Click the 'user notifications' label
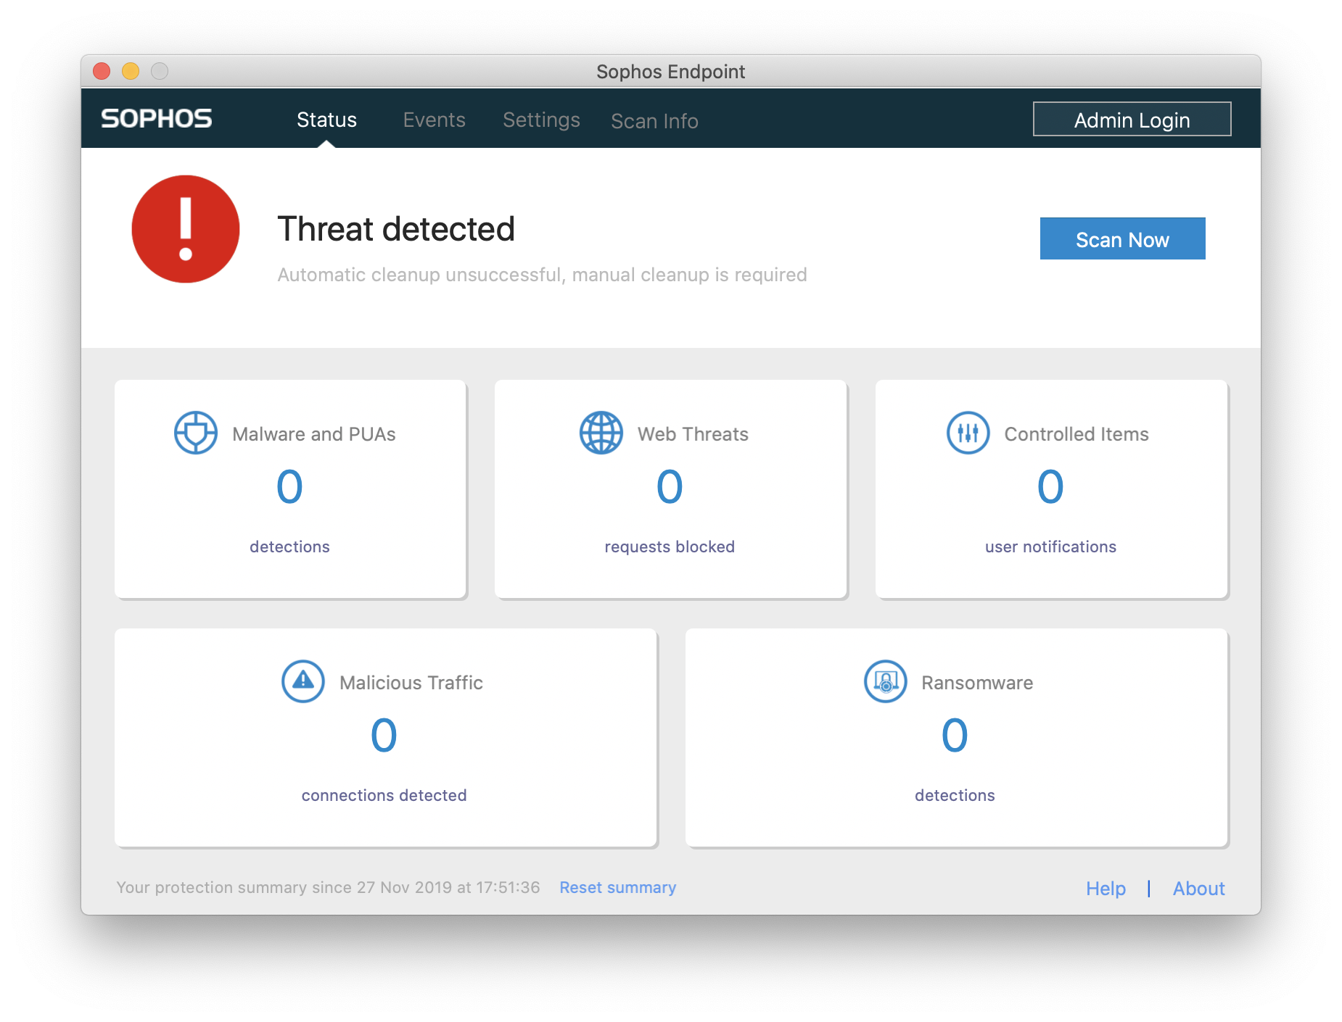This screenshot has height=1022, width=1342. tap(1051, 547)
